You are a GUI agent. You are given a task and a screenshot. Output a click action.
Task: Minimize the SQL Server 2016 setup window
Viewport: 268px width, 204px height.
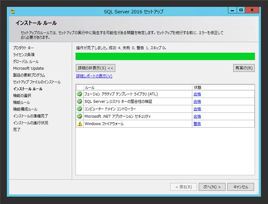pos(232,10)
